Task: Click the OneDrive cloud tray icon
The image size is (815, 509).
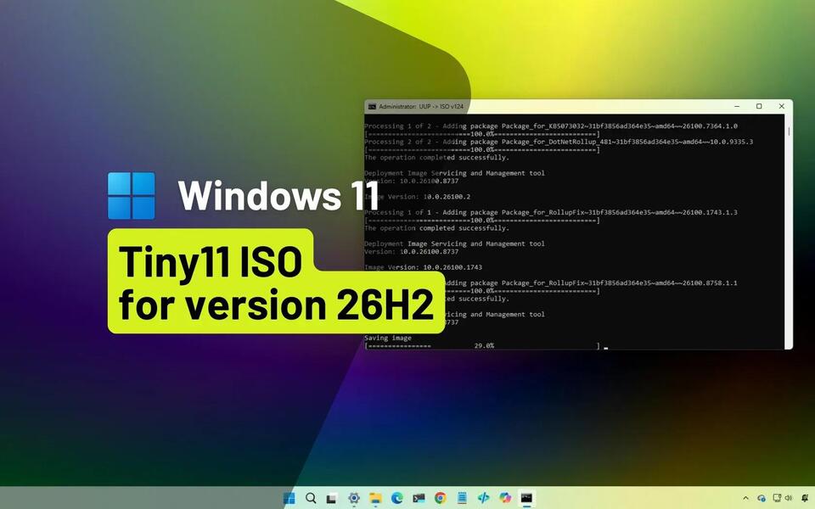Action: (x=762, y=498)
